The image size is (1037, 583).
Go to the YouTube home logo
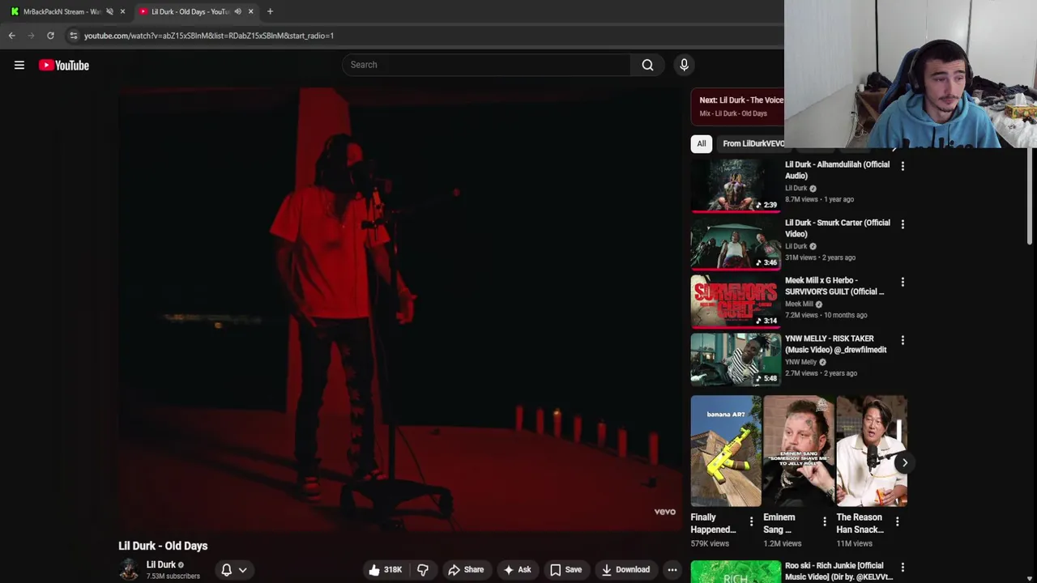coord(64,65)
